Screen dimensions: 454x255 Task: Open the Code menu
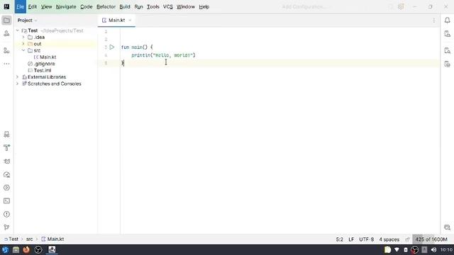coord(87,6)
